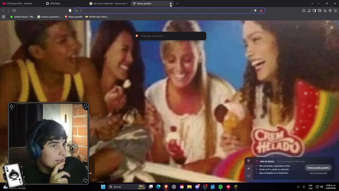Select the Brave Rewards triangle card tab
Image resolution: width=339 pixels, height=191 pixels.
point(248,168)
